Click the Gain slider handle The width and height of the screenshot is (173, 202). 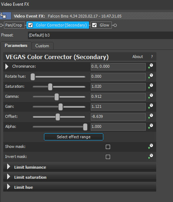[x=60, y=107]
